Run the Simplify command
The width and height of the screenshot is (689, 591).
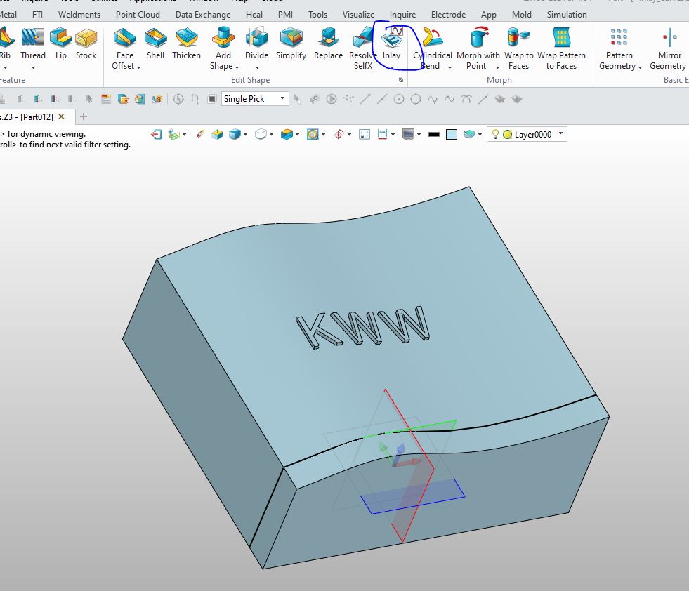pos(291,43)
